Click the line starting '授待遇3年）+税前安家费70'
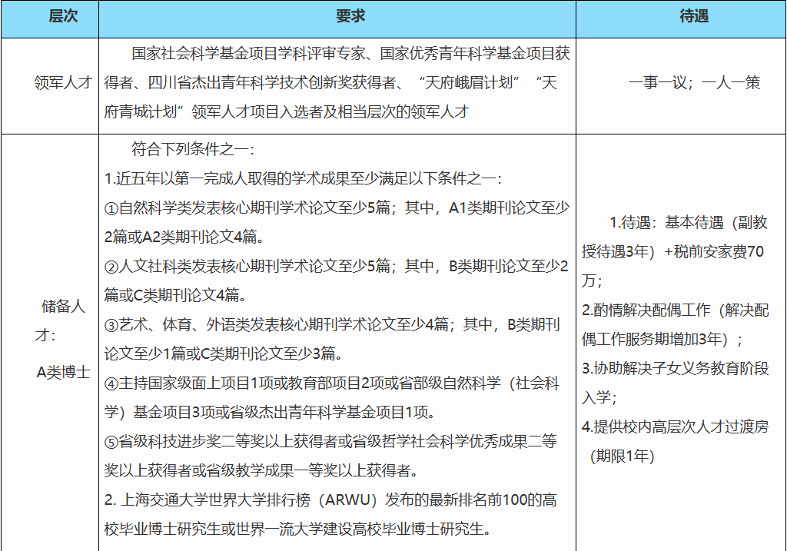Screen dimensions: 787x551 pyautogui.click(x=672, y=251)
